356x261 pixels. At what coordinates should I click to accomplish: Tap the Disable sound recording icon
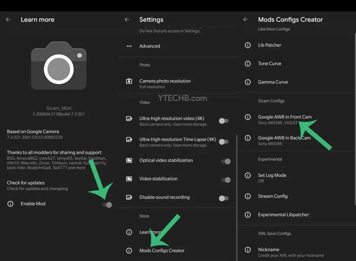129,197
